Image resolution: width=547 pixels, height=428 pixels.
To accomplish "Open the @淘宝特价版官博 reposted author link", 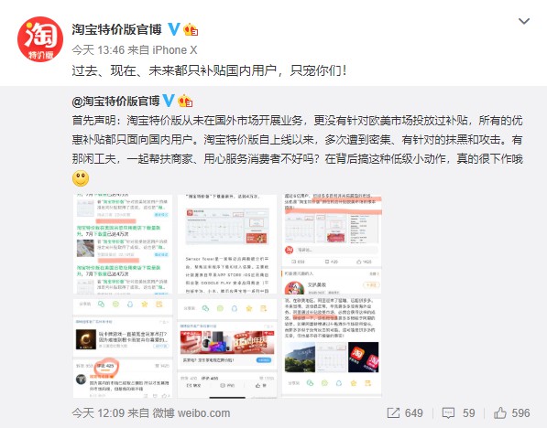I will pos(115,101).
